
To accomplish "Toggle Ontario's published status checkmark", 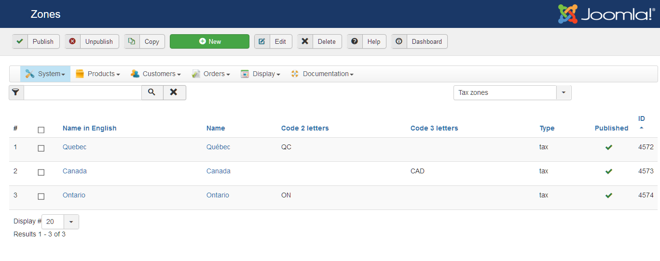I will [609, 196].
